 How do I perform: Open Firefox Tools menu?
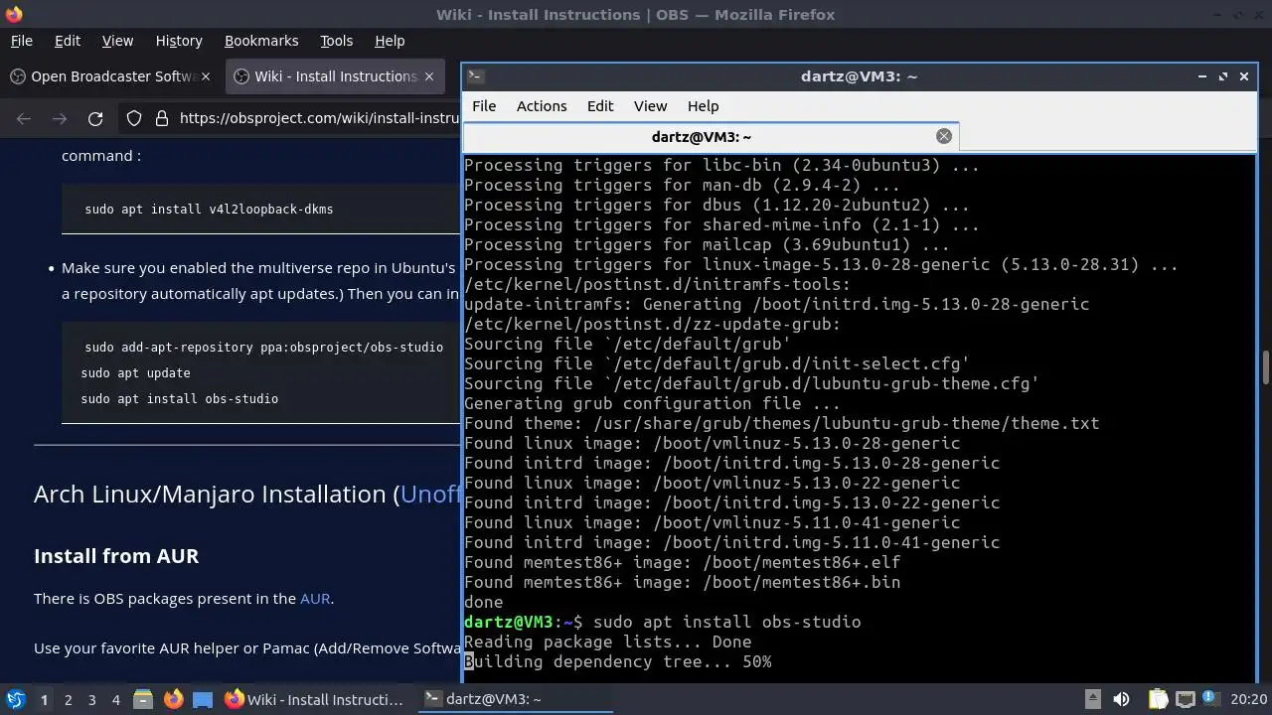(336, 41)
